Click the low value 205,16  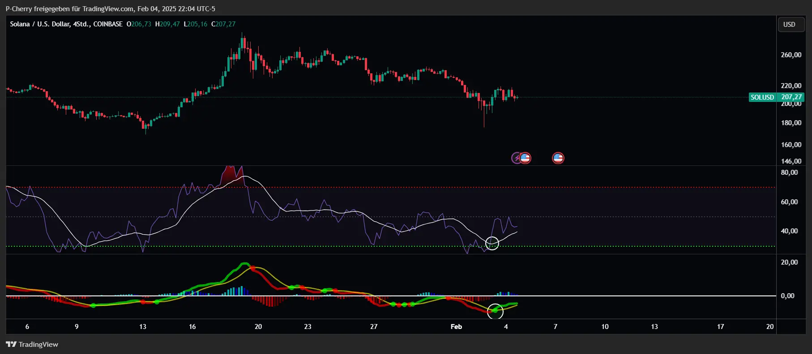(197, 24)
